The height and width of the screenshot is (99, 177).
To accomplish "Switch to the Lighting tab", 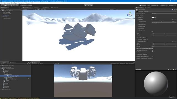I will (x=148, y=8).
